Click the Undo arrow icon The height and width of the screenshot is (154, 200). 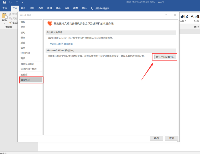[x=11, y=2]
